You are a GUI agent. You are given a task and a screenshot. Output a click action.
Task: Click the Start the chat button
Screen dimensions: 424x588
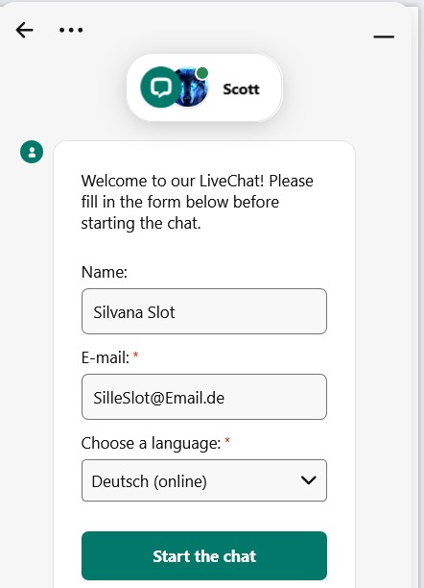click(x=204, y=555)
